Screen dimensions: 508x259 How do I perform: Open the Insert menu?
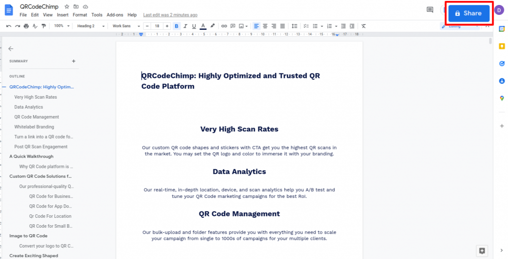tap(63, 15)
